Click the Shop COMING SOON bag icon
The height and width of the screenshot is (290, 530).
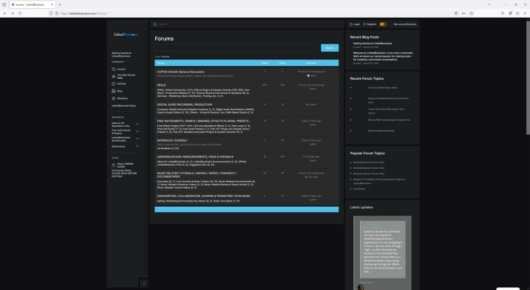pyautogui.click(x=113, y=165)
